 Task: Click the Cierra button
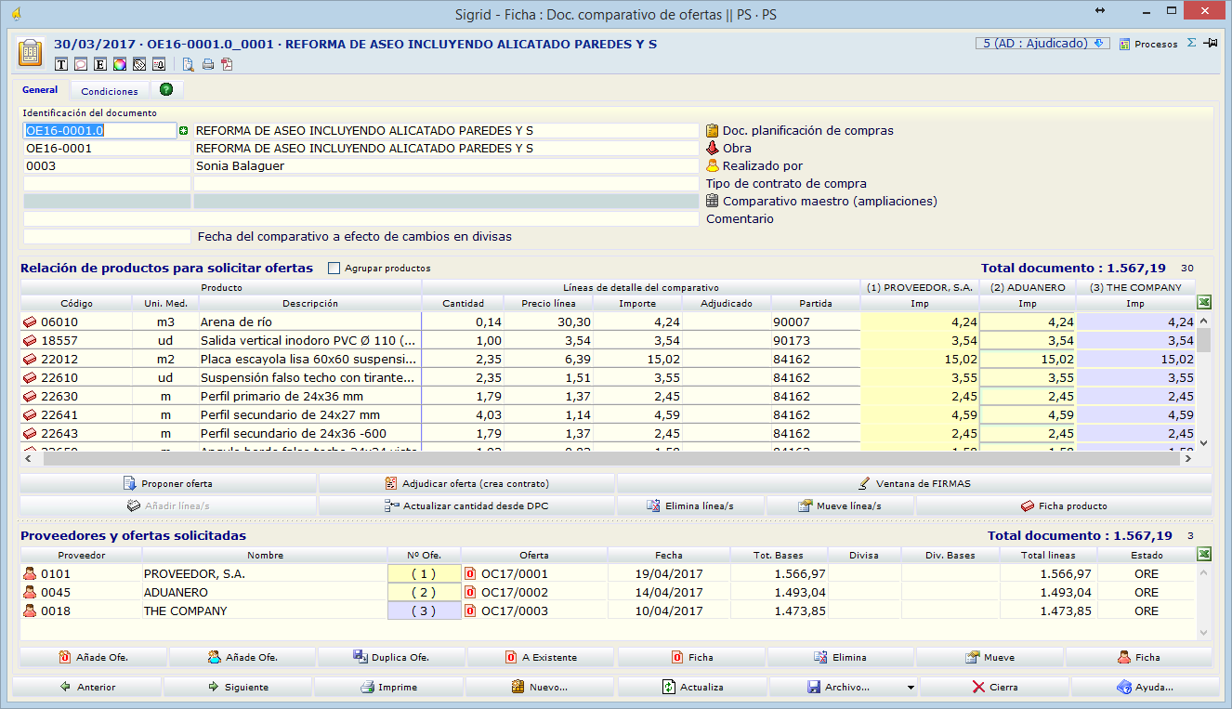(994, 688)
